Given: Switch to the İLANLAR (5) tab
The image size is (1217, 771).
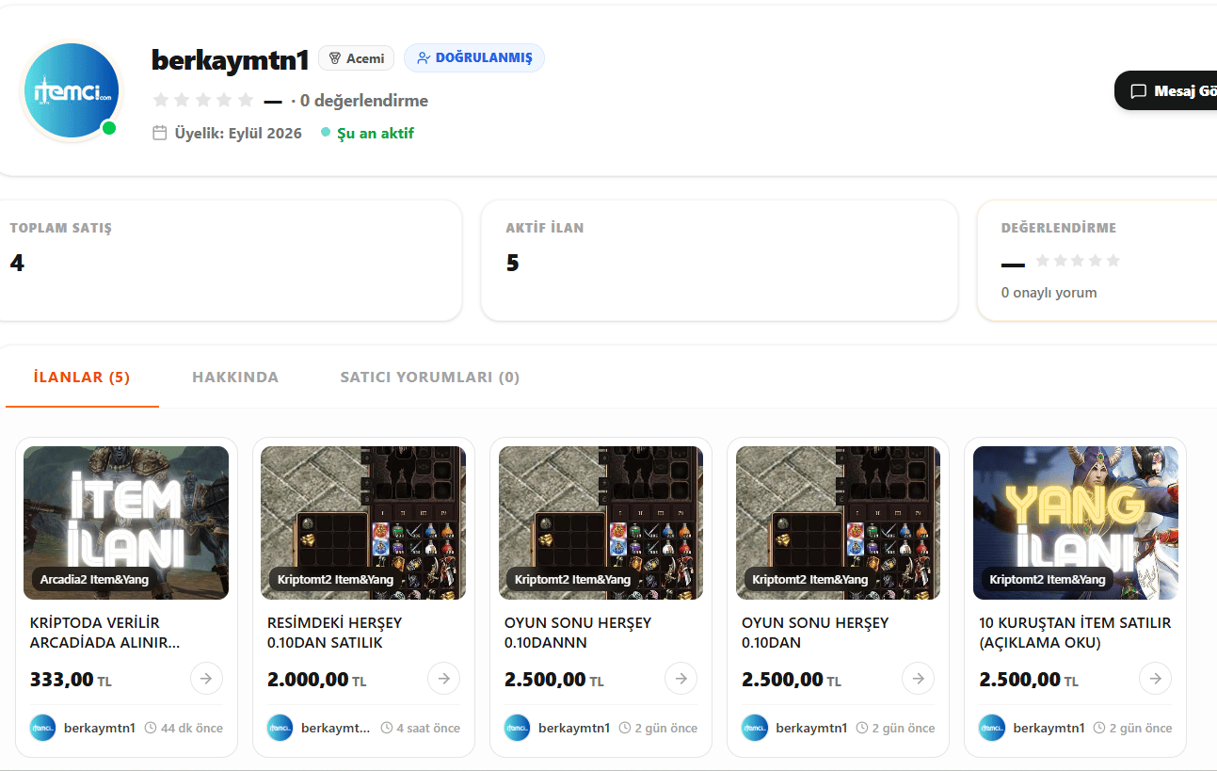Looking at the screenshot, I should tap(82, 377).
